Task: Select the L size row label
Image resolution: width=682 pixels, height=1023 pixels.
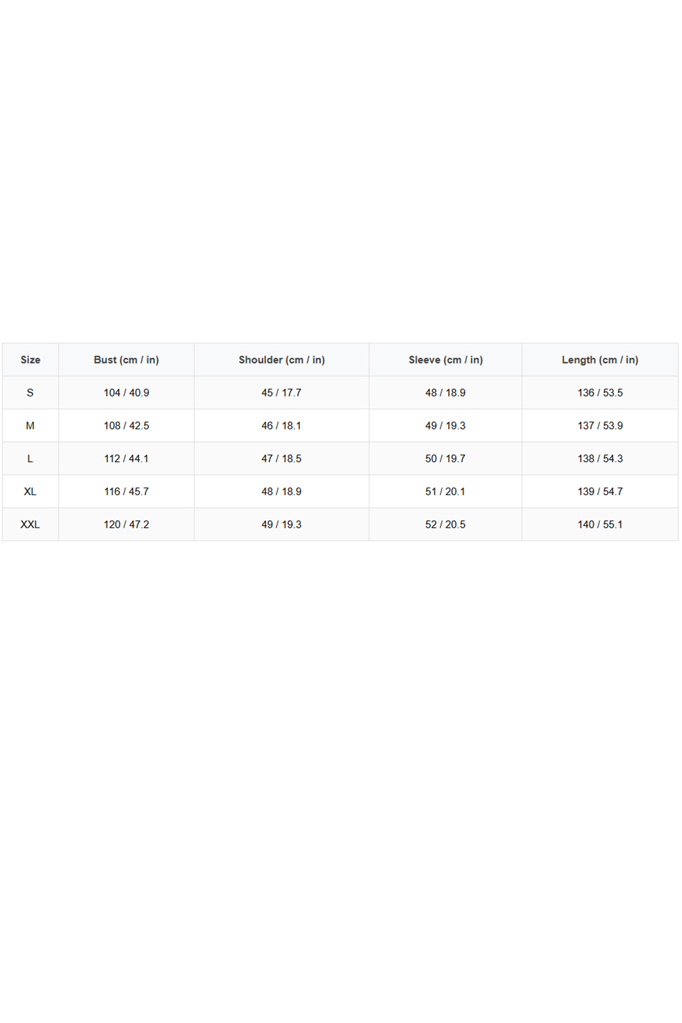Action: pyautogui.click(x=30, y=459)
